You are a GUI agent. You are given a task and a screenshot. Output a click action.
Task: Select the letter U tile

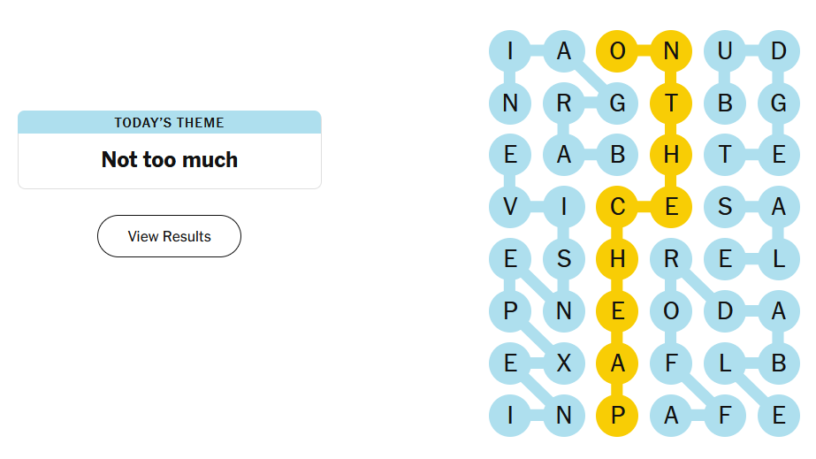(x=725, y=51)
